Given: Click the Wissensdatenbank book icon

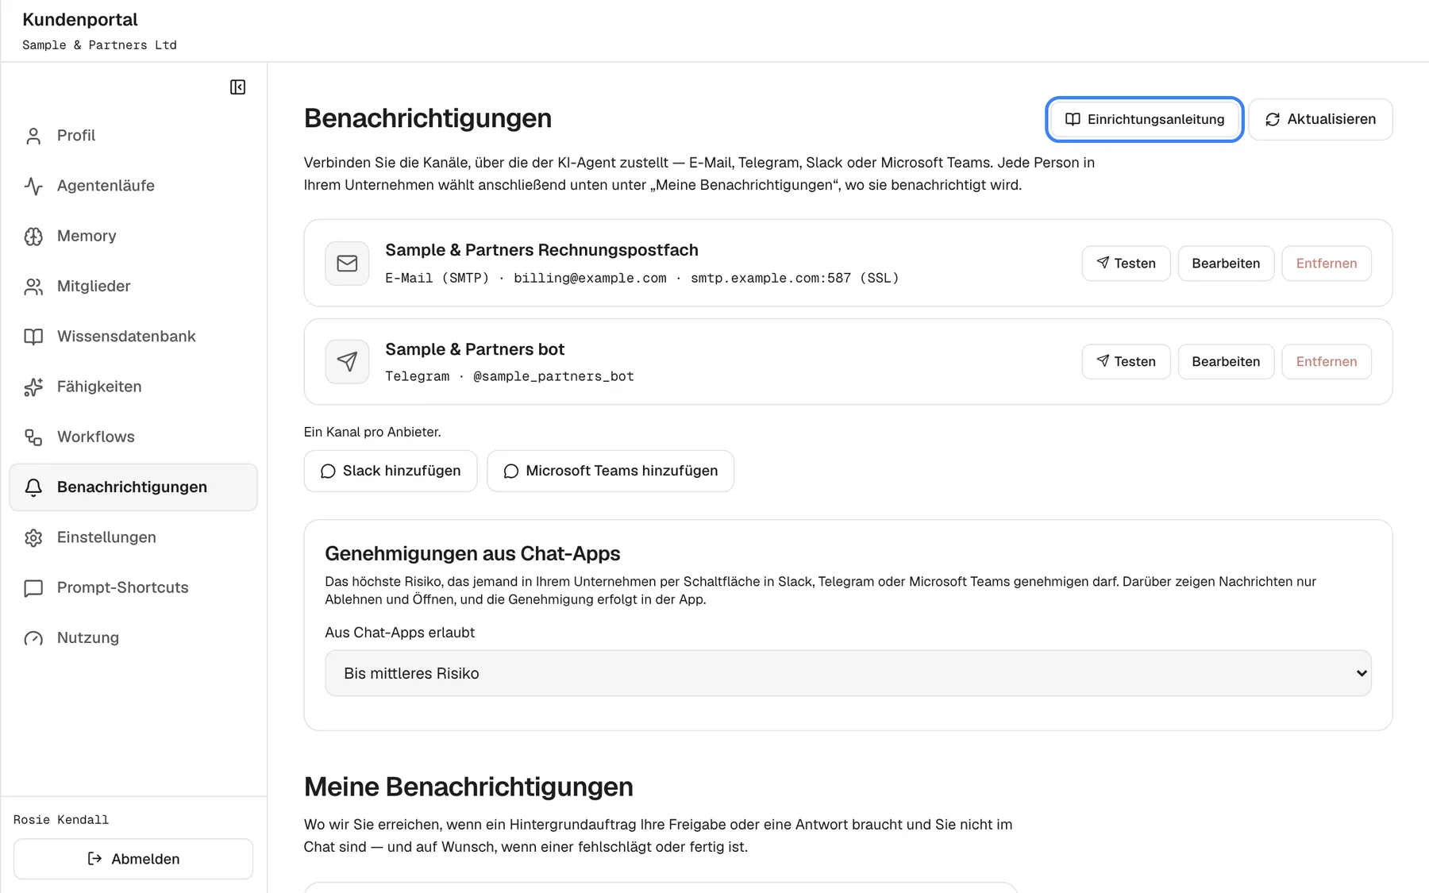Looking at the screenshot, I should tap(33, 337).
